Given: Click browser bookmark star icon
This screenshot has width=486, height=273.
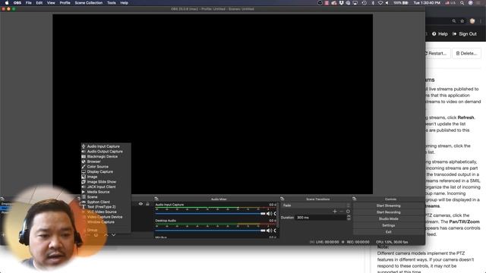Looking at the screenshot, I should pyautogui.click(x=462, y=21).
